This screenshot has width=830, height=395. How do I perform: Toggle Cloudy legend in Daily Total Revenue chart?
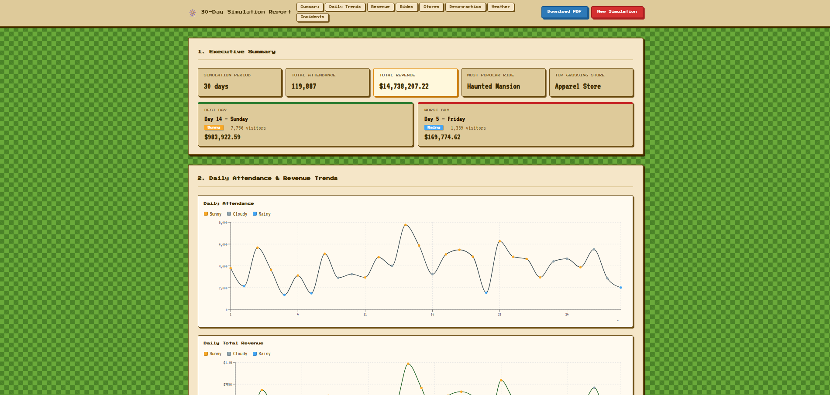(237, 354)
